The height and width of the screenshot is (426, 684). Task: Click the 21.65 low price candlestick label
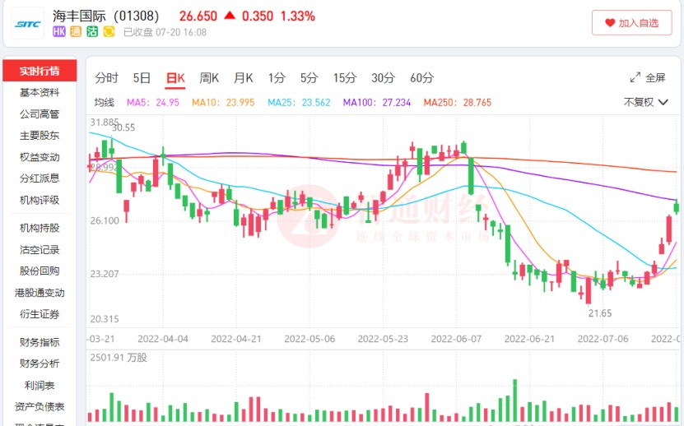(599, 313)
